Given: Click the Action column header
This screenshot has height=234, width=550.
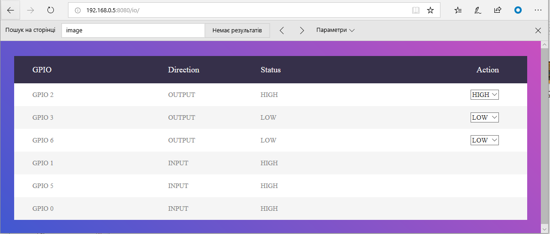Looking at the screenshot, I should pos(487,70).
